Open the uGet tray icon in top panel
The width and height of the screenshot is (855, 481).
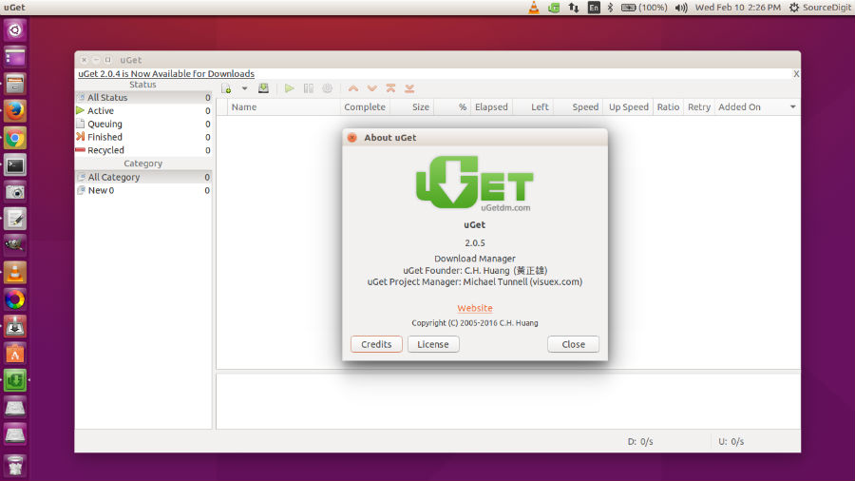(554, 8)
